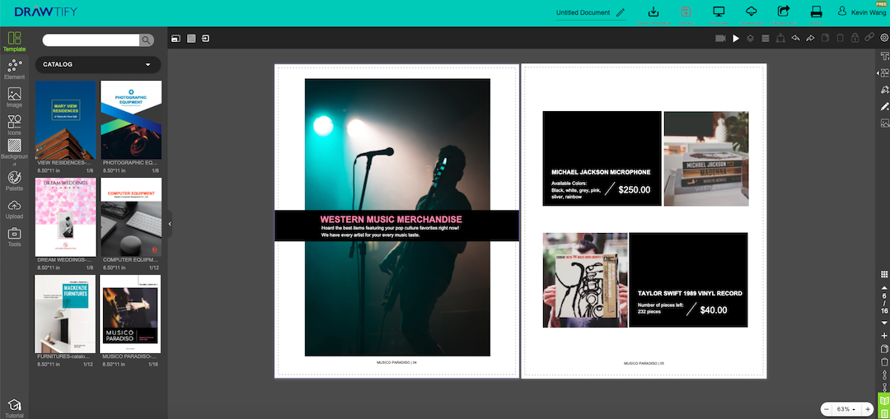
Task: Open the Icons panel
Action: pyautogui.click(x=14, y=125)
